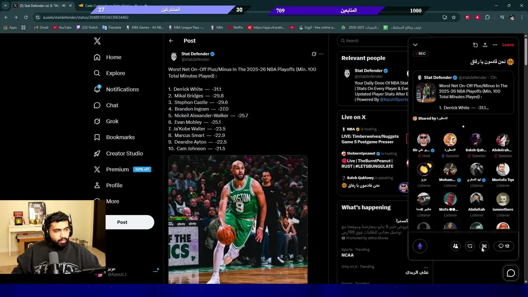The height and width of the screenshot is (297, 528).
Task: Open the Twitch bookmark
Action: [x=87, y=28]
